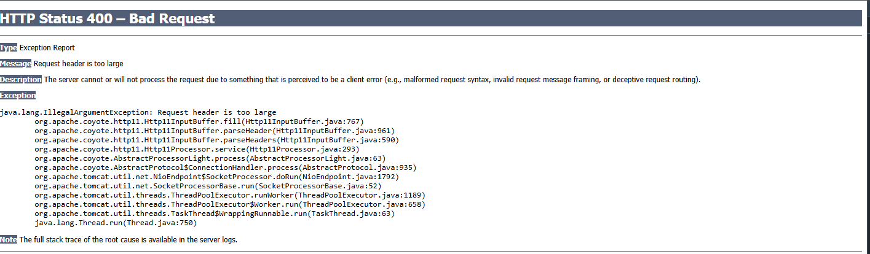Click the Type label

coord(9,48)
